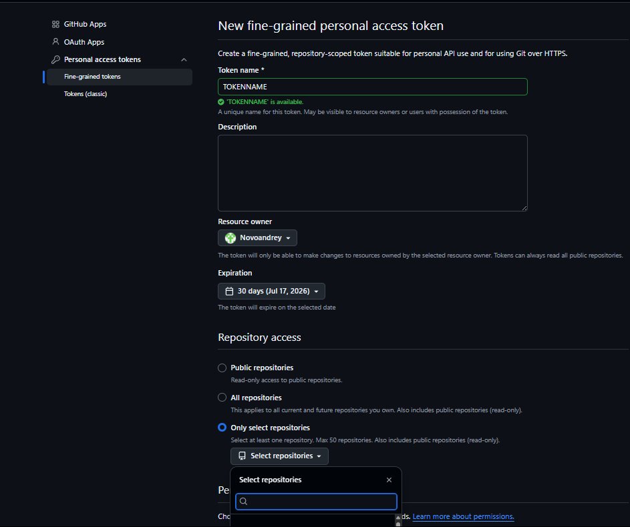Focus the Token name field
The width and height of the screenshot is (630, 527).
pyautogui.click(x=373, y=87)
